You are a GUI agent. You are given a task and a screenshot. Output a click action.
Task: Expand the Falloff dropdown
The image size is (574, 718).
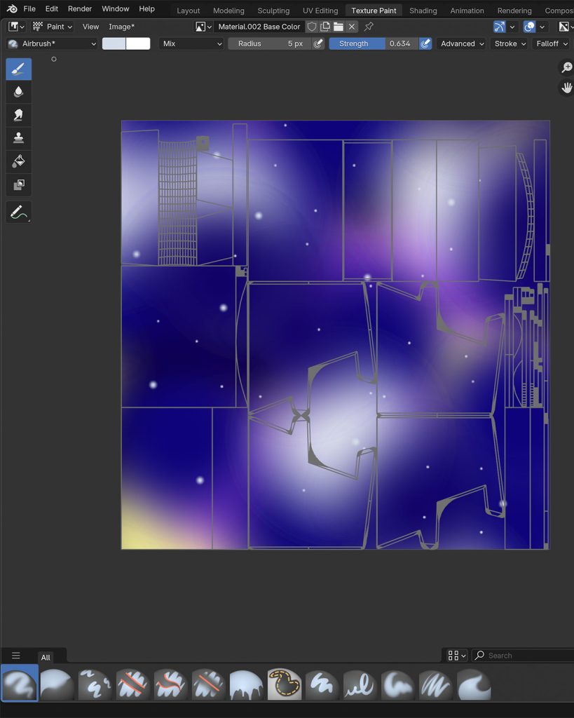click(x=551, y=43)
